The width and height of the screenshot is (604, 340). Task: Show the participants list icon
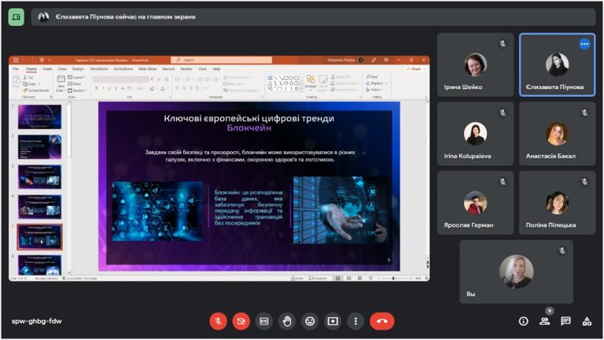[545, 321]
